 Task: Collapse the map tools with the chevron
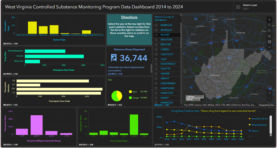pyautogui.click(x=269, y=19)
